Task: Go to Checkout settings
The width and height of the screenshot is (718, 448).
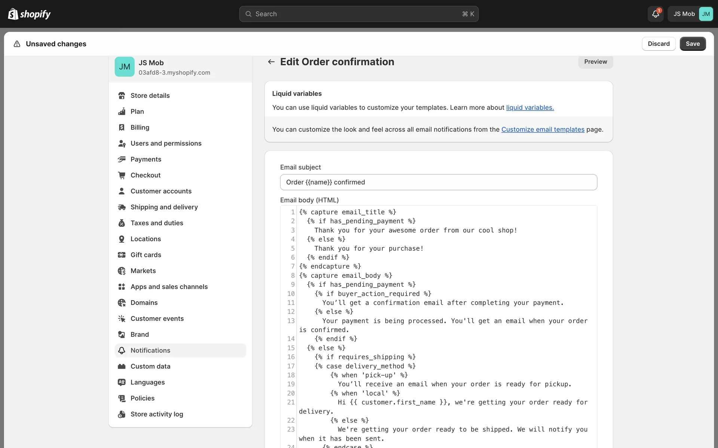Action: pyautogui.click(x=145, y=175)
